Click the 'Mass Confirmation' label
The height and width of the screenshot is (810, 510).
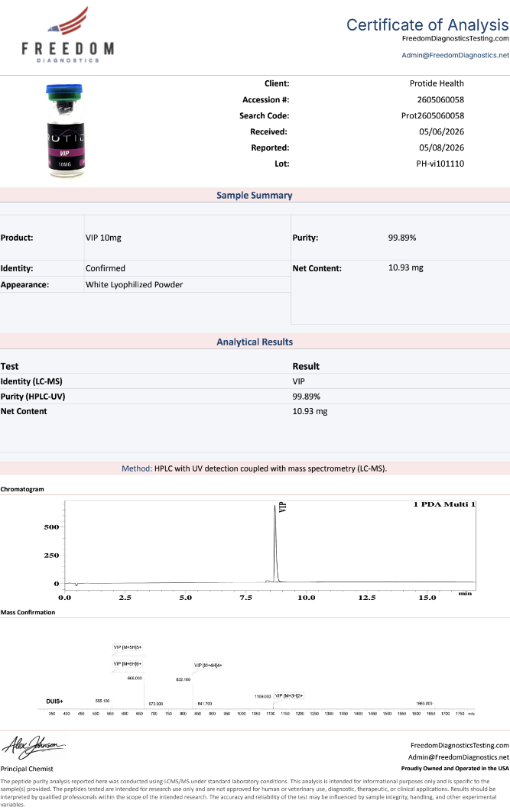tap(28, 612)
